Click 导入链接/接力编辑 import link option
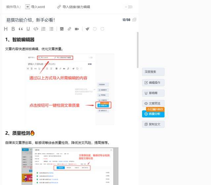Screen dimensions: 211x185 pyautogui.click(x=74, y=7)
